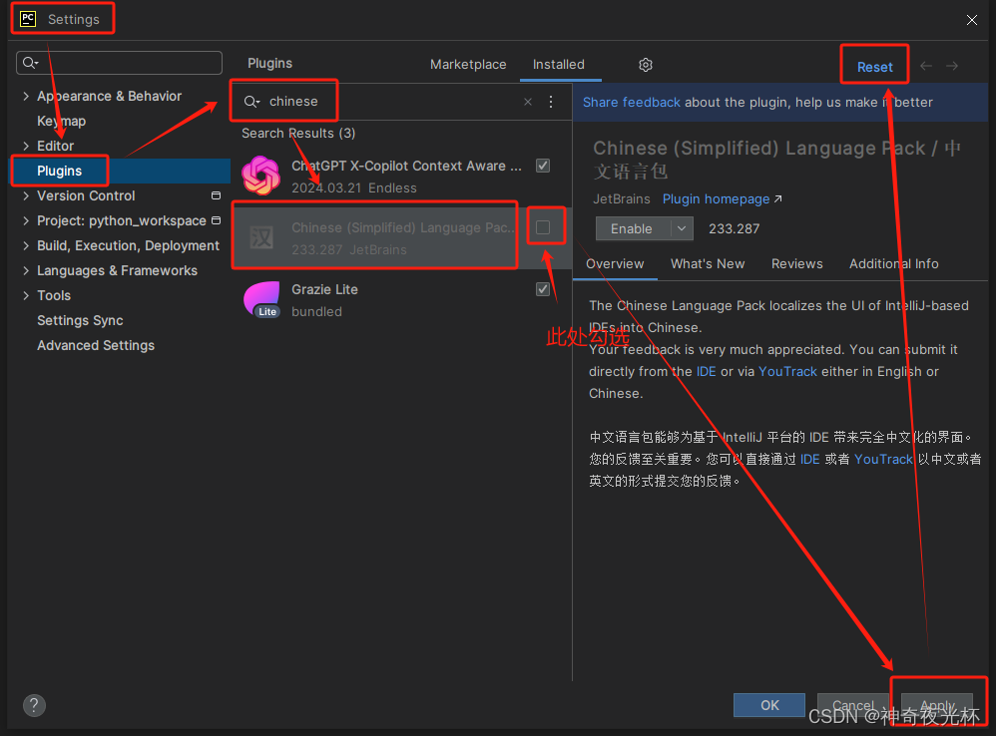The height and width of the screenshot is (736, 996).
Task: Open the Enable button dropdown arrow
Action: pyautogui.click(x=682, y=228)
